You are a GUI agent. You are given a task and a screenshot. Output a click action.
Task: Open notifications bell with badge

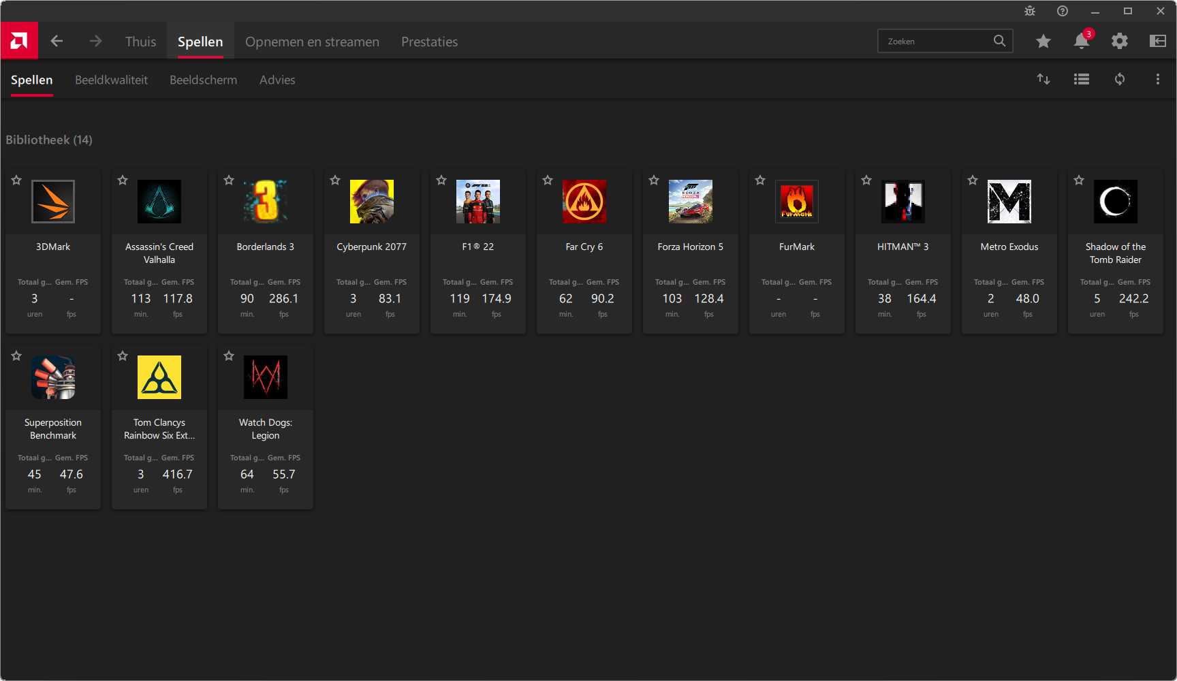pos(1082,41)
